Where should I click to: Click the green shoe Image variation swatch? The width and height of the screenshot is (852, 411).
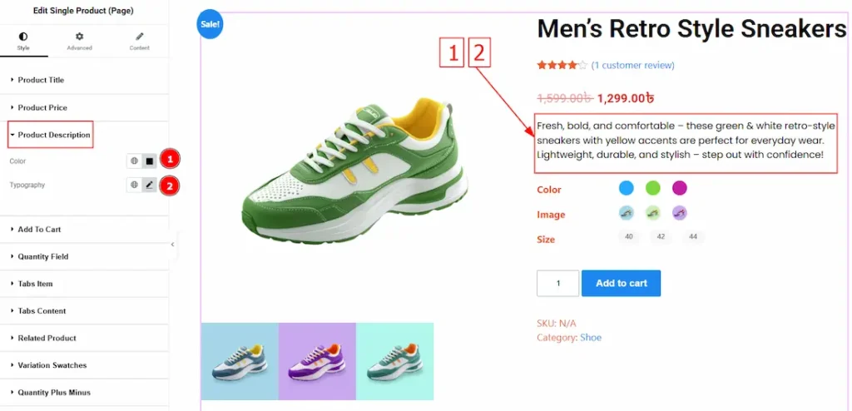(653, 214)
